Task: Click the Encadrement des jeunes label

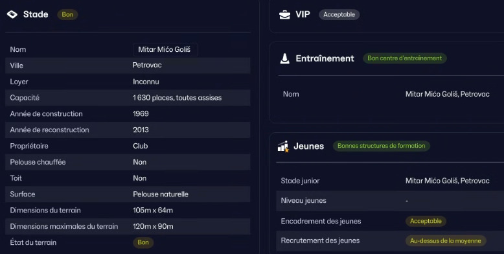Action: click(x=321, y=221)
